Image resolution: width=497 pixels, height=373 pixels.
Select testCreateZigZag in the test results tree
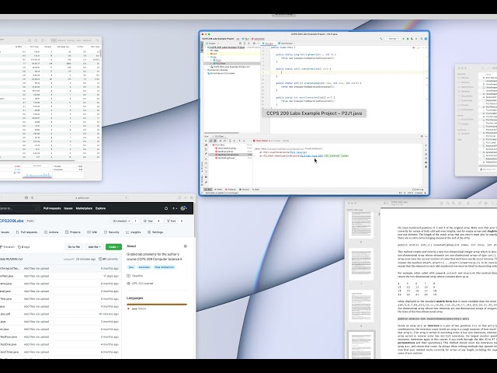227,148
